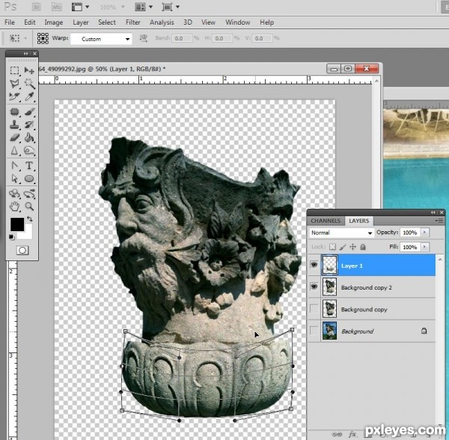Reset default foreground and background colors

[11, 237]
